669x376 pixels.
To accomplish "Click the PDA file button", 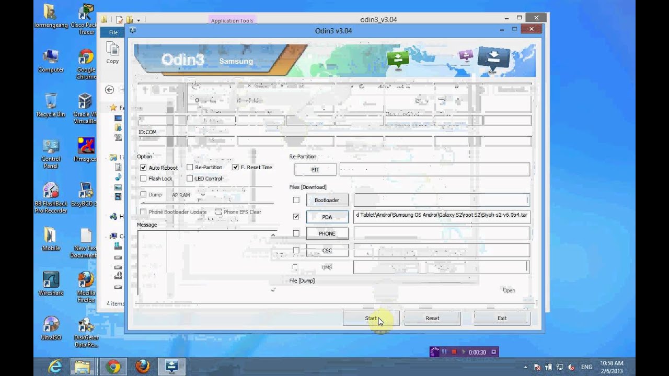I will point(327,217).
